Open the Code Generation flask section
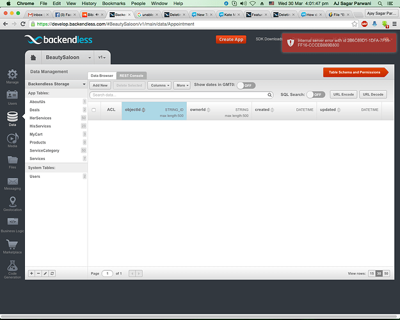The height and width of the screenshot is (320, 400). [x=12, y=269]
